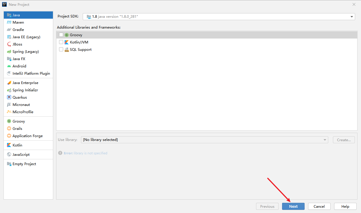Click the Grails icon
Screen dimensions: 361x213
(x=9, y=128)
